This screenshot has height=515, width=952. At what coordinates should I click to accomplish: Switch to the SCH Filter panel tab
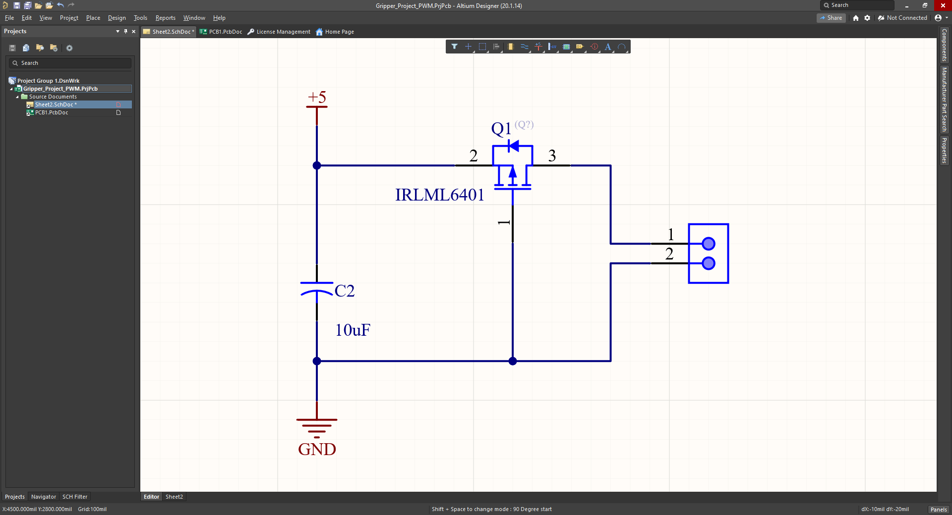coord(75,497)
